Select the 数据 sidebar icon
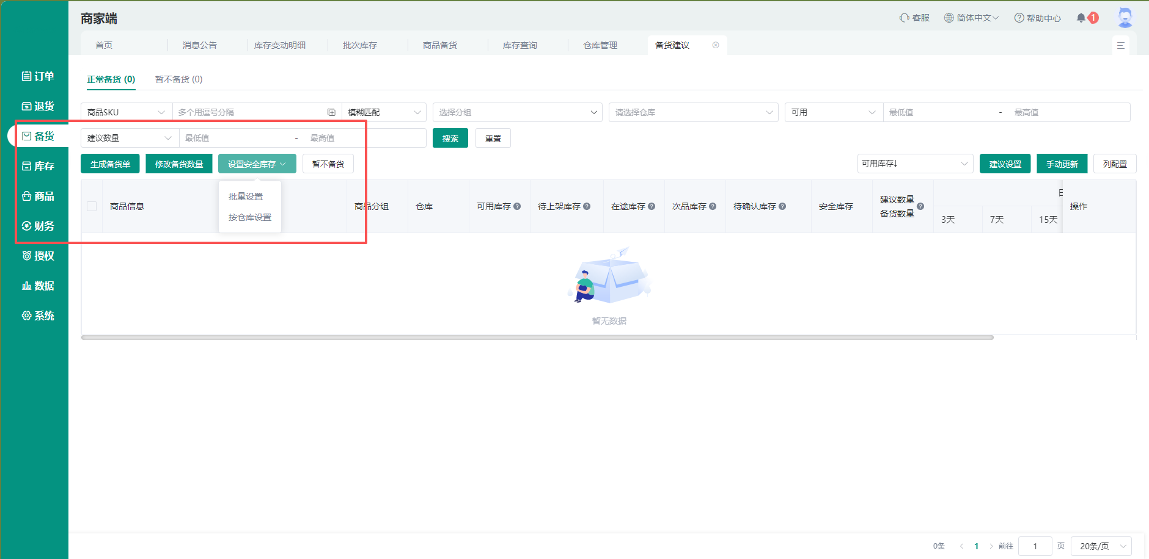1149x559 pixels. pyautogui.click(x=38, y=285)
